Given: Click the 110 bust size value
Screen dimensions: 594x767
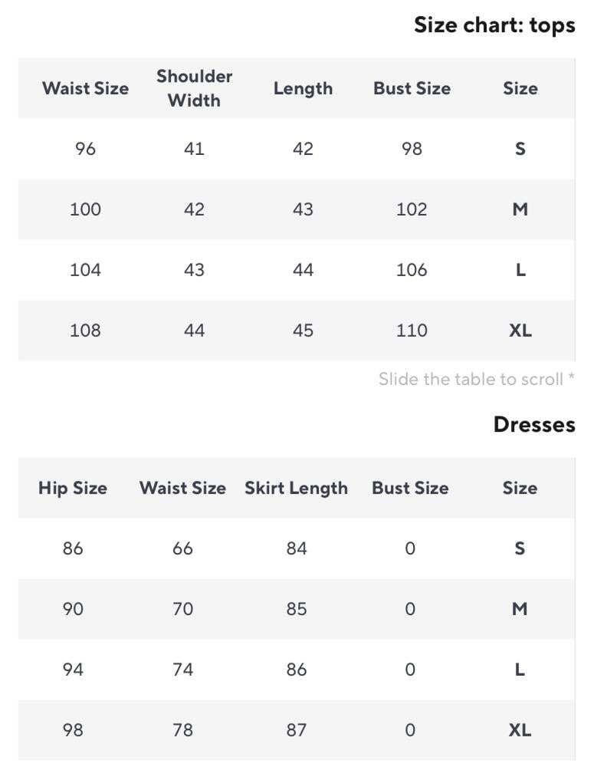Looking at the screenshot, I should point(412,331).
